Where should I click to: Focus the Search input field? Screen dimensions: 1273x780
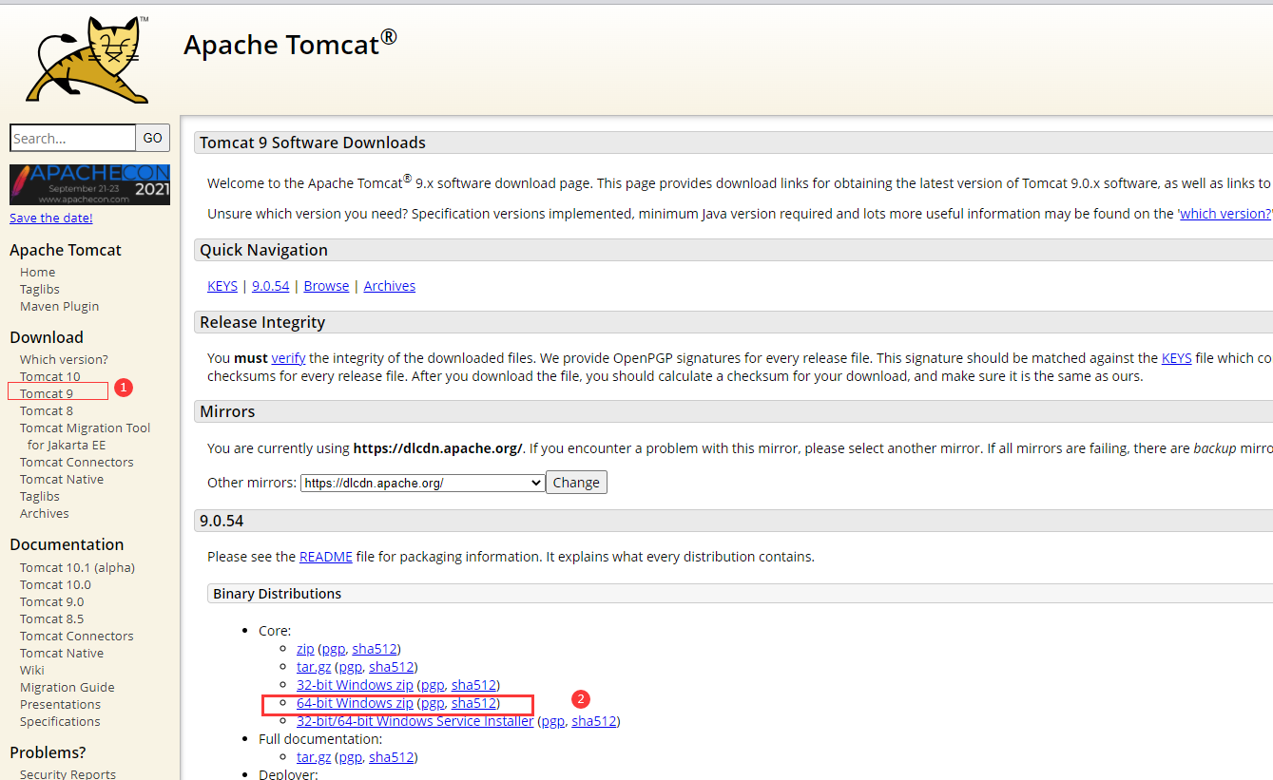click(x=73, y=138)
